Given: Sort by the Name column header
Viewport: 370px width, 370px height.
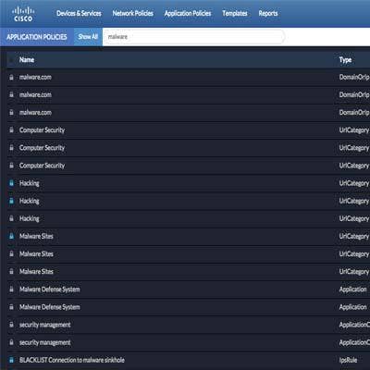Looking at the screenshot, I should [x=27, y=60].
